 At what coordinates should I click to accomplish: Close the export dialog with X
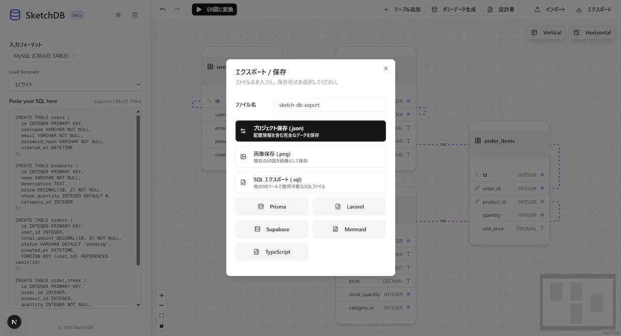coord(386,68)
